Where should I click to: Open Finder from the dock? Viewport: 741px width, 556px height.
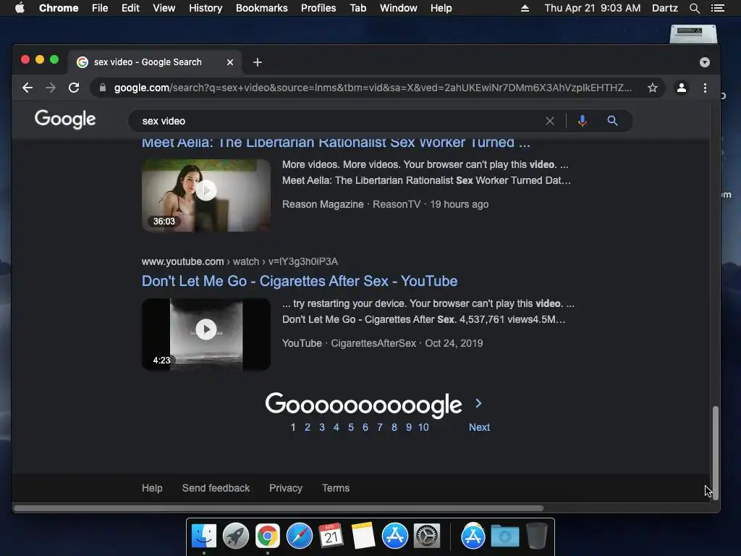tap(203, 536)
